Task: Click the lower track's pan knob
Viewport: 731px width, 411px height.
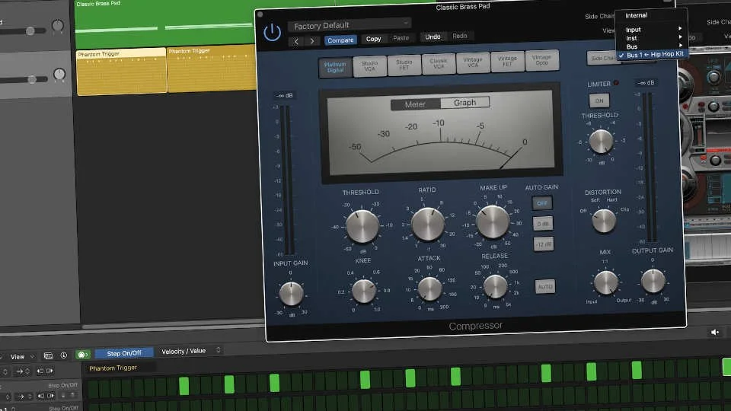Action: pyautogui.click(x=59, y=74)
